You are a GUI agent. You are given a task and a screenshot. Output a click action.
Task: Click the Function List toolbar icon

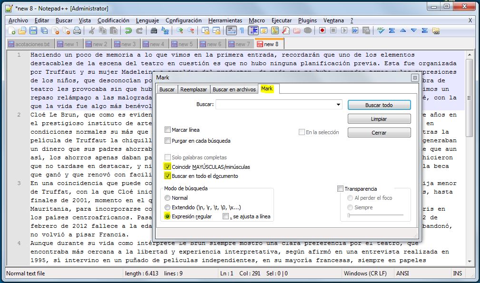click(x=286, y=30)
